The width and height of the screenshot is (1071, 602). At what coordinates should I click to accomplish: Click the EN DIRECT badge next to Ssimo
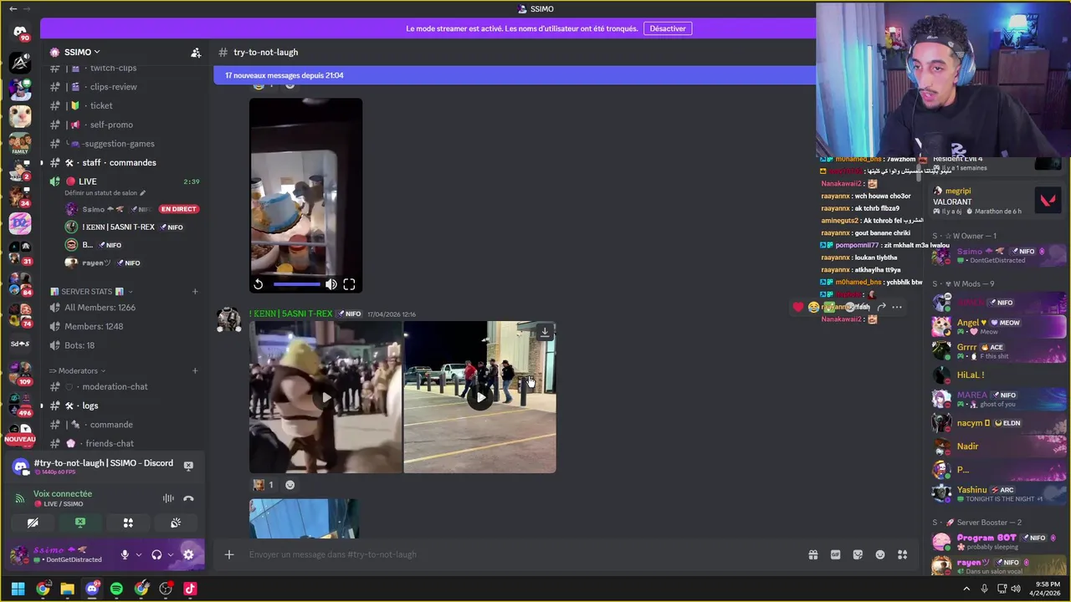(179, 209)
